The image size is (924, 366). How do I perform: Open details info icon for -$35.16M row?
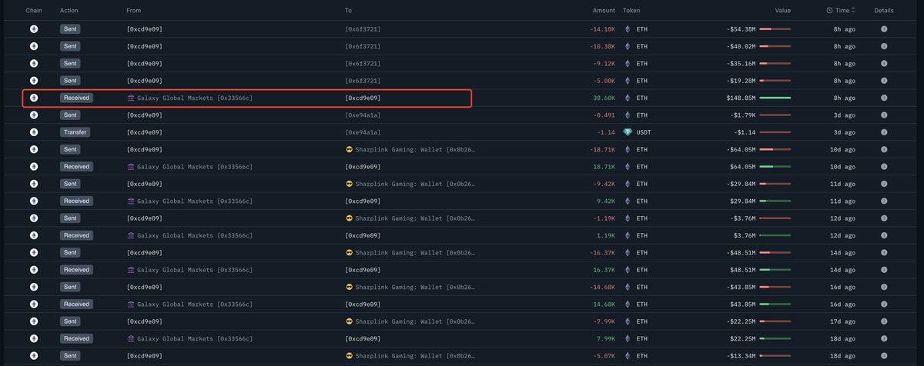[x=883, y=63]
